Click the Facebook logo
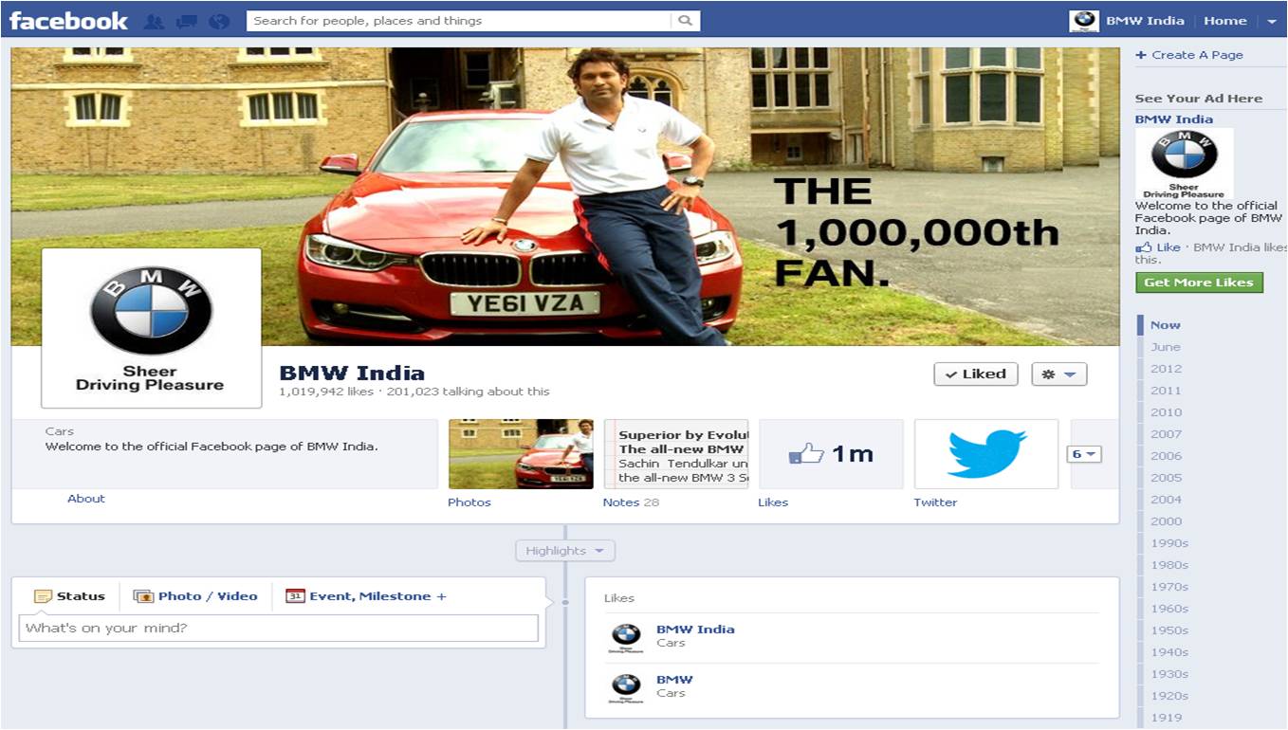This screenshot has width=1288, height=730. point(68,21)
